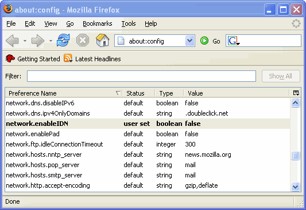Image resolution: width=306 pixels, height=210 pixels.
Task: Click the scrollbar up arrow
Action: click(x=296, y=103)
